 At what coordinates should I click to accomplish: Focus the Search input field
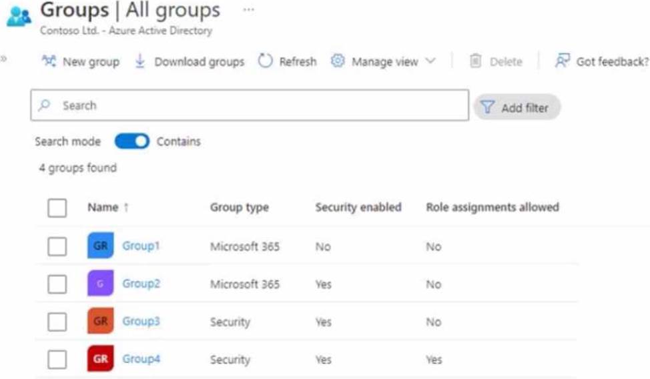point(250,105)
